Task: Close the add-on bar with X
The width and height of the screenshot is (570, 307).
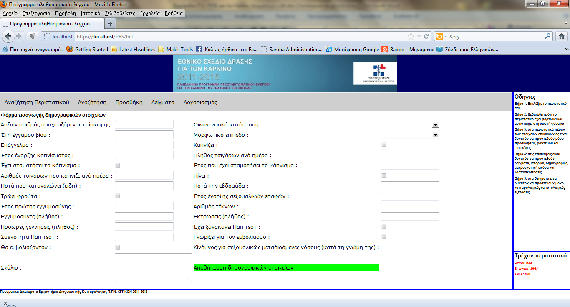Action: click(5, 303)
